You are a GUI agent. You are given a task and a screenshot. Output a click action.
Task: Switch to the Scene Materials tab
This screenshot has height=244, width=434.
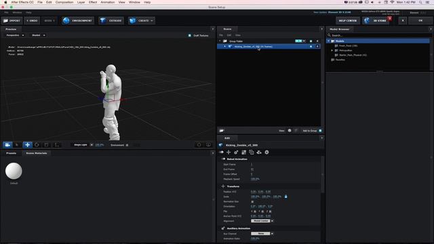click(x=36, y=153)
